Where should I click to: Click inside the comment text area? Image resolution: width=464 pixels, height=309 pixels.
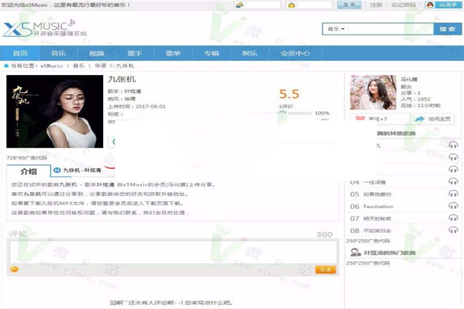[173, 252]
